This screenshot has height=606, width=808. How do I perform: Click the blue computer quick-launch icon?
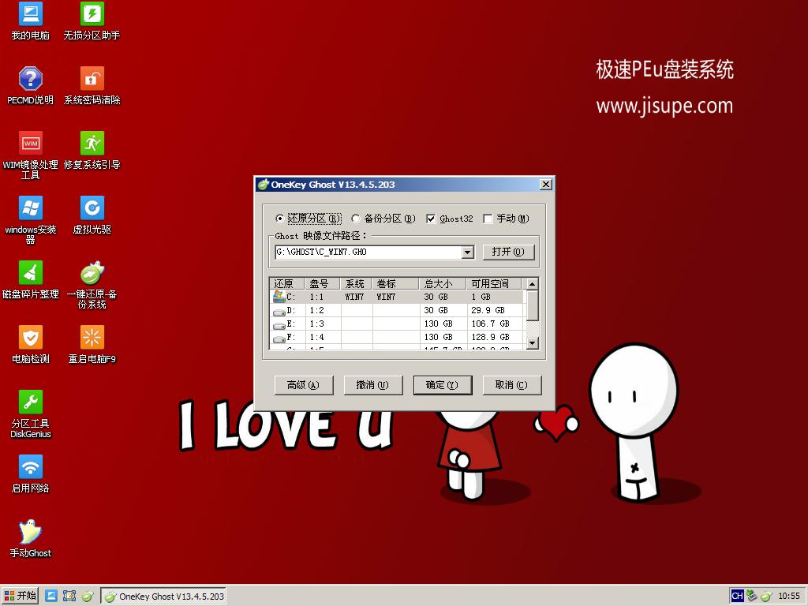pos(51,597)
